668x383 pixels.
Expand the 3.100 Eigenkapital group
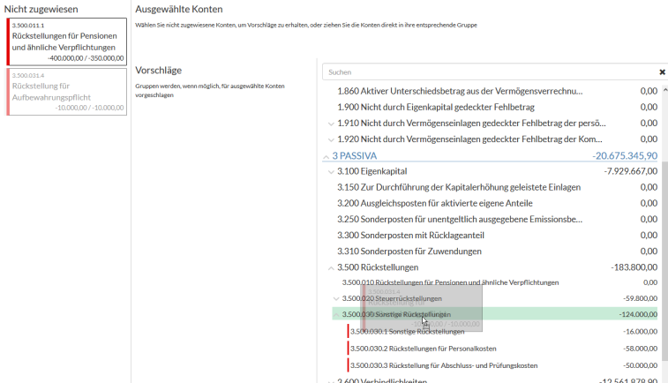331,172
